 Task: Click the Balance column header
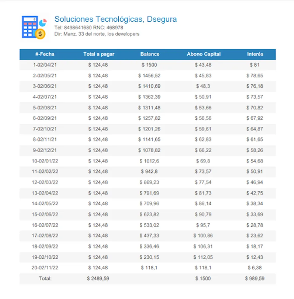(x=150, y=54)
